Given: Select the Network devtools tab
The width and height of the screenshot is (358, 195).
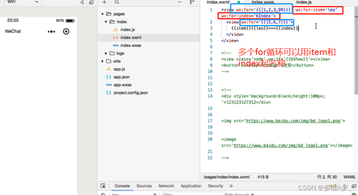Looking at the screenshot, I should [166, 186].
